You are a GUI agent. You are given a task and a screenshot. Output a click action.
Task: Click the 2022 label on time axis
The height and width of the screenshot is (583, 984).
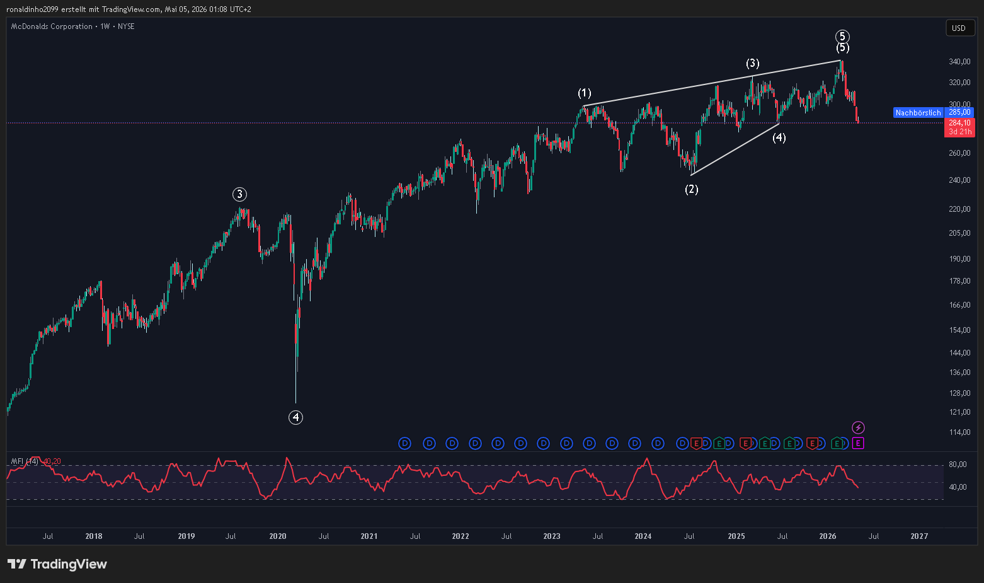[461, 536]
